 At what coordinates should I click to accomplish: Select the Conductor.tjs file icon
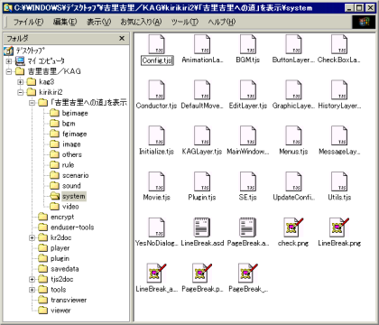pos(157,90)
